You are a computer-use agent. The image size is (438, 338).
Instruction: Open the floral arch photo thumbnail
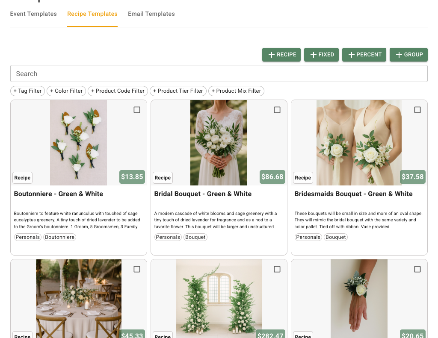click(x=219, y=299)
